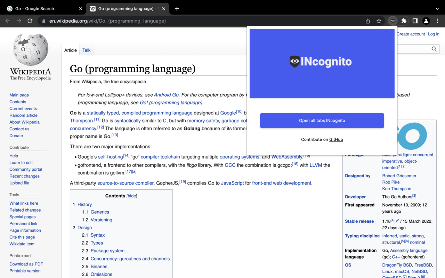The width and height of the screenshot is (445, 278).
Task: Open Typing discipline infobox link
Action: tap(362, 236)
